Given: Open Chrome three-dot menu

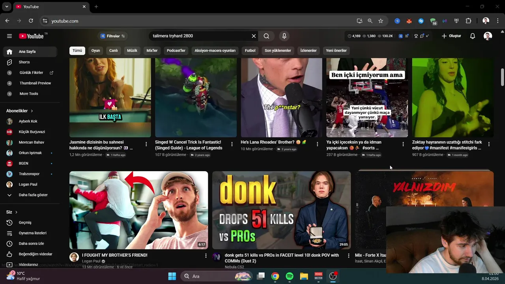Looking at the screenshot, I should click(x=498, y=21).
